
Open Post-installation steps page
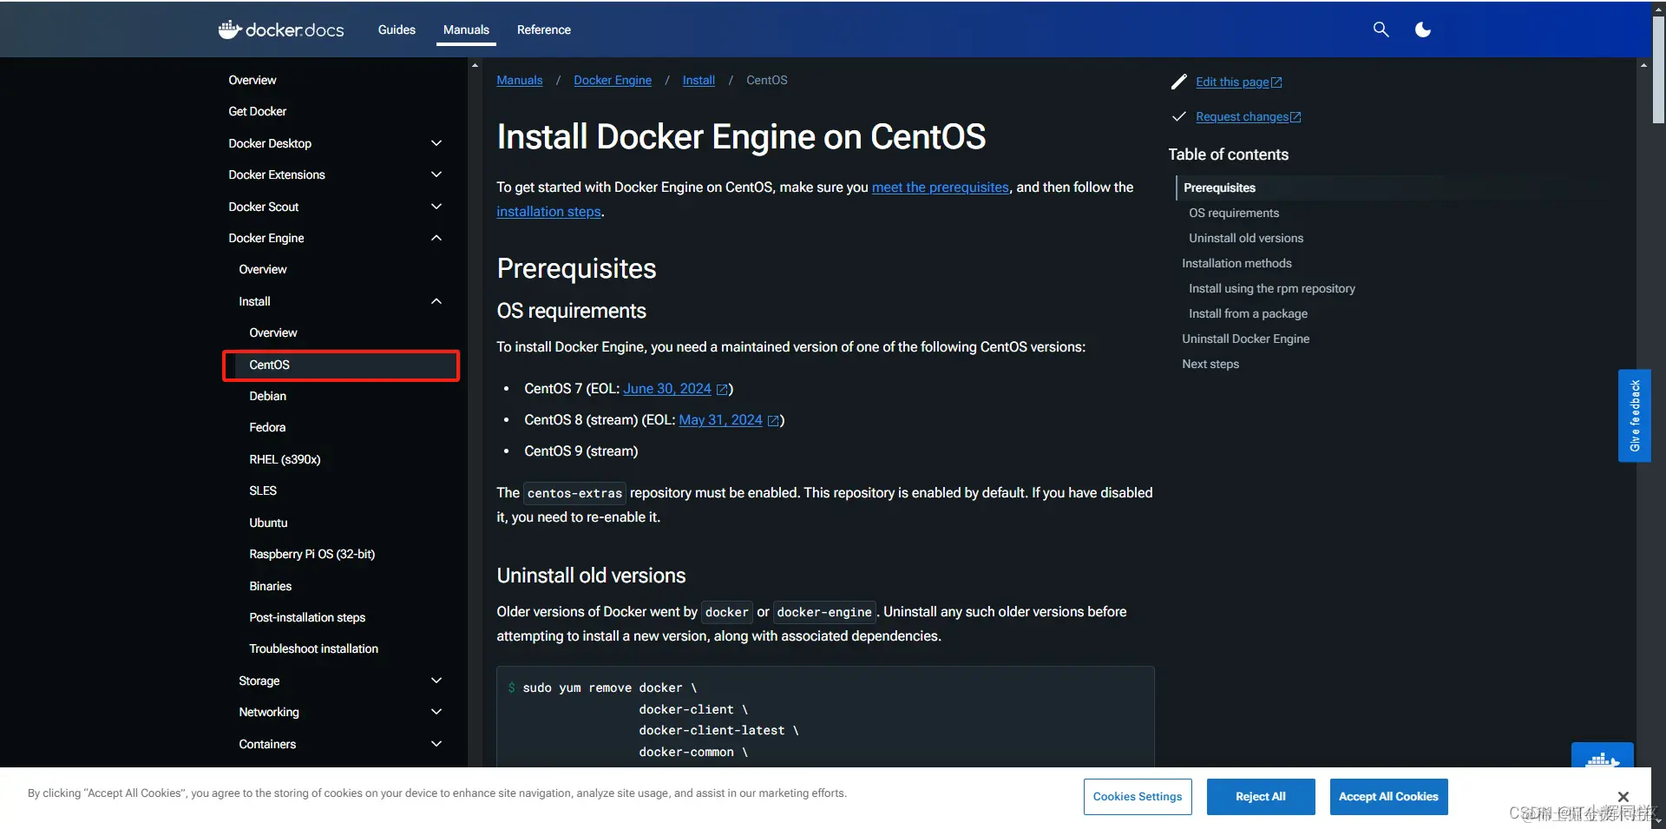[307, 617]
